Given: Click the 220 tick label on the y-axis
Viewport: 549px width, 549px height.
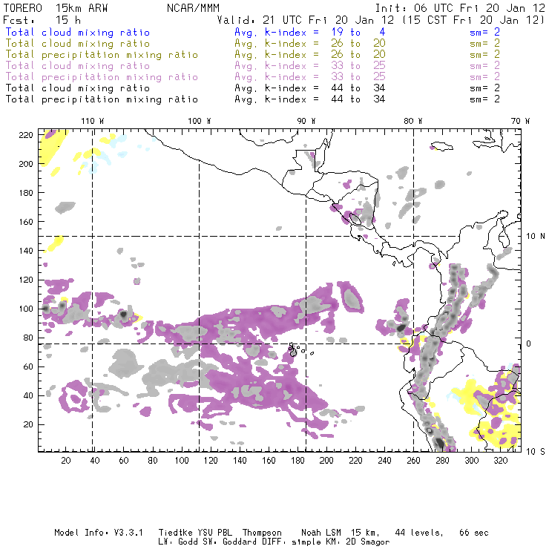Looking at the screenshot, I should [x=26, y=134].
